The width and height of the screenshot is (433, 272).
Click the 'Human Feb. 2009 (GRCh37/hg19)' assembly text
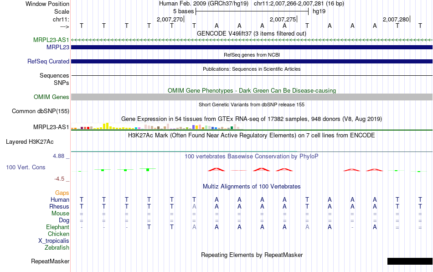coord(204,4)
